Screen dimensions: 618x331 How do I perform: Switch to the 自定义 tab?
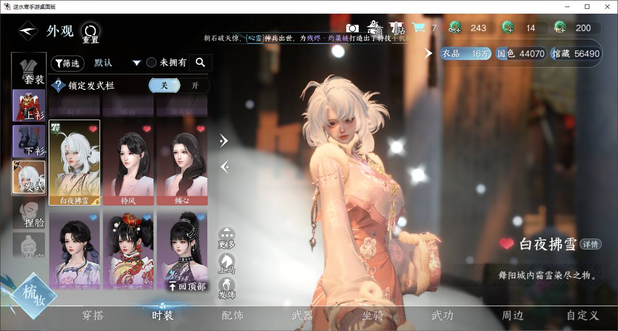click(x=583, y=315)
